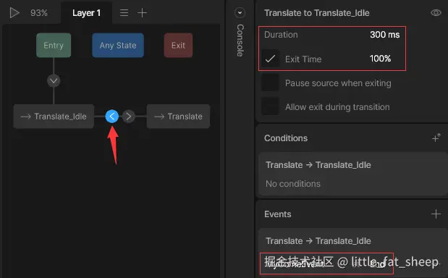Select Translate → Translate_Idle in Conditions

coord(318,165)
